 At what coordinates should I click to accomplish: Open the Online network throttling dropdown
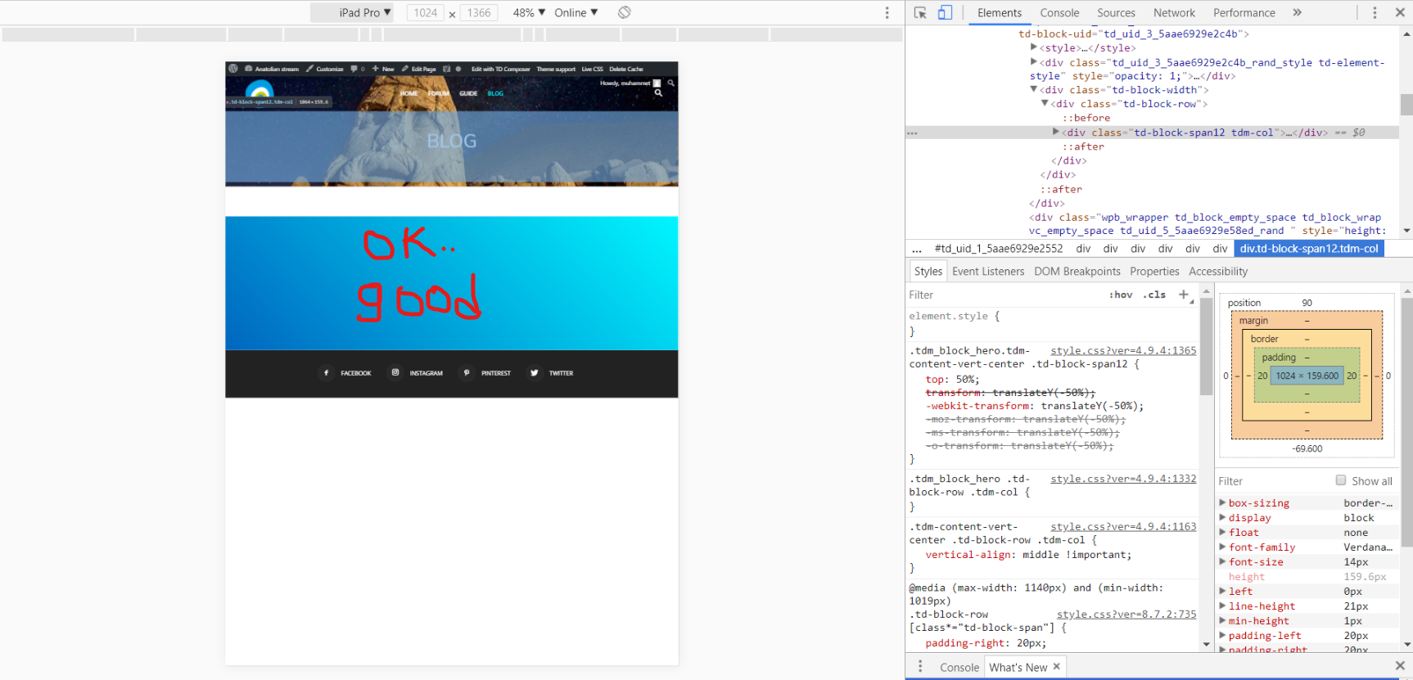[x=576, y=12]
